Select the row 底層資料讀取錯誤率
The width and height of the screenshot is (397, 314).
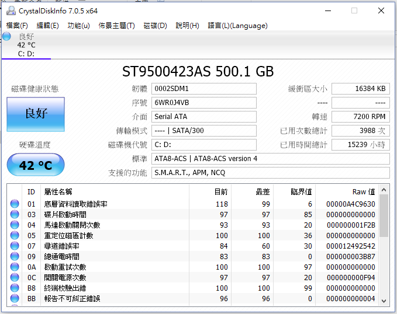coord(193,204)
